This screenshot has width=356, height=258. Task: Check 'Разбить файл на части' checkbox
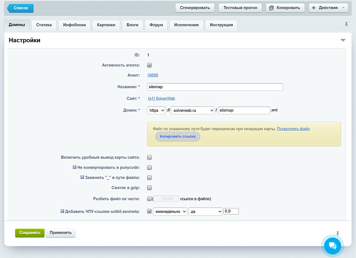point(149,199)
